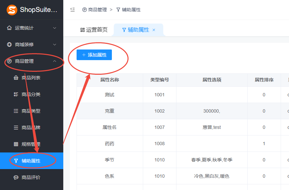
Task: Click the 添加属性 button
Action: pos(94,55)
